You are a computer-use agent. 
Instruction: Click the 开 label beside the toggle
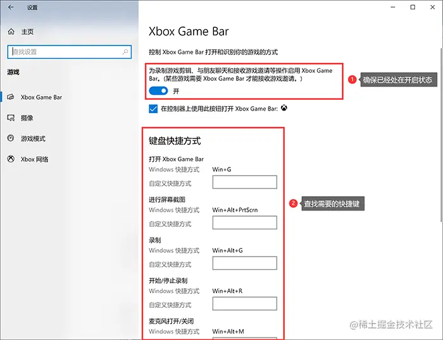[x=176, y=91]
